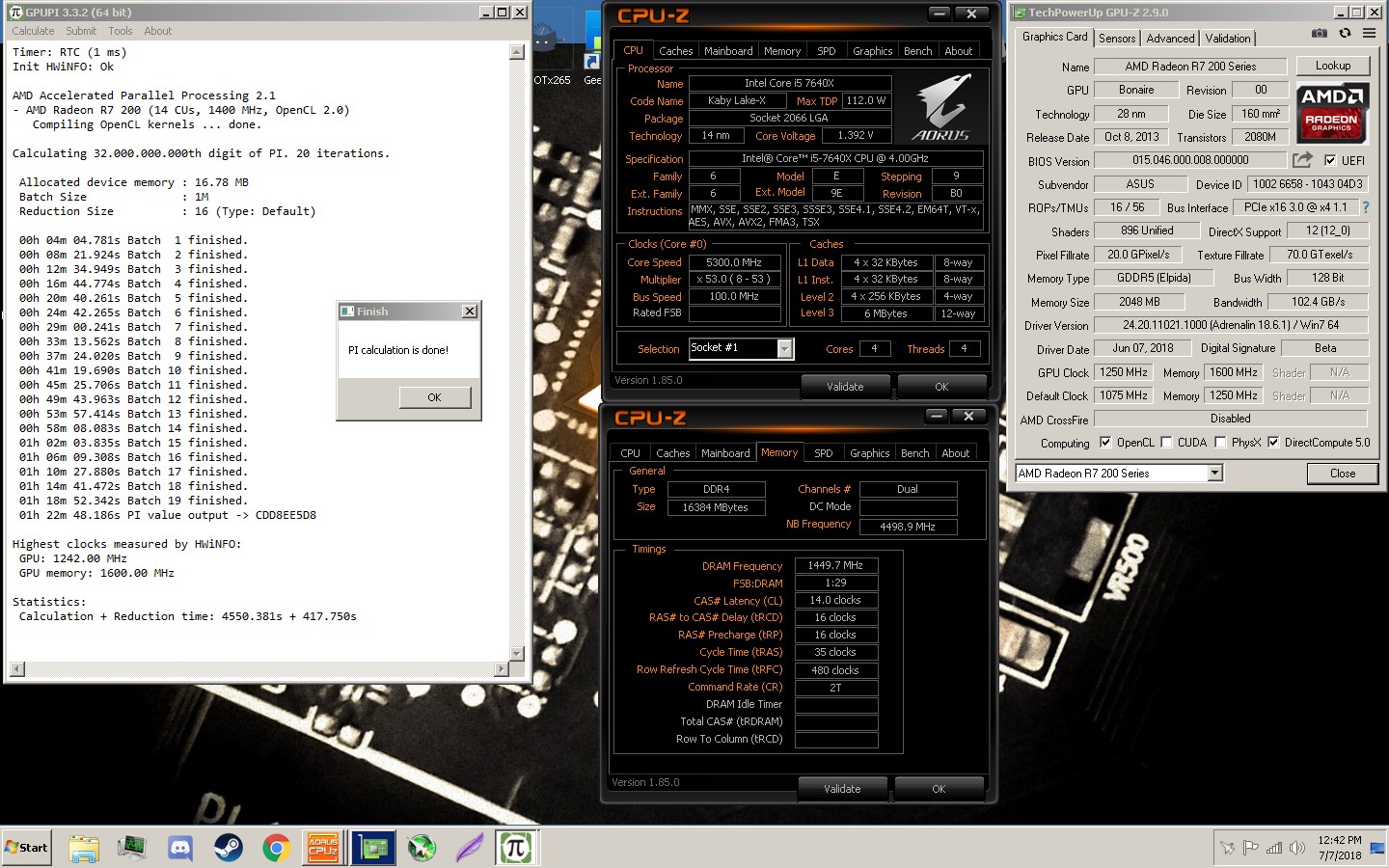1389x868 pixels.
Task: Switch to Sensors tab in GPU-Z
Action: pos(1117,39)
